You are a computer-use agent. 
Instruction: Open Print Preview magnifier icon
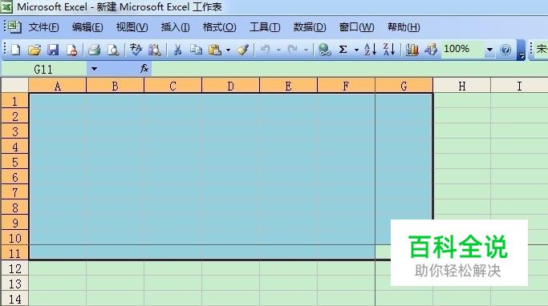[113, 50]
